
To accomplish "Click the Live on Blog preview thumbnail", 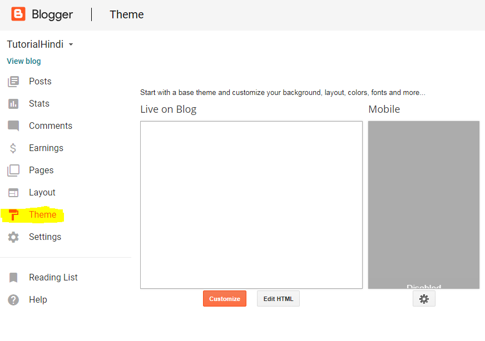I will tap(251, 205).
